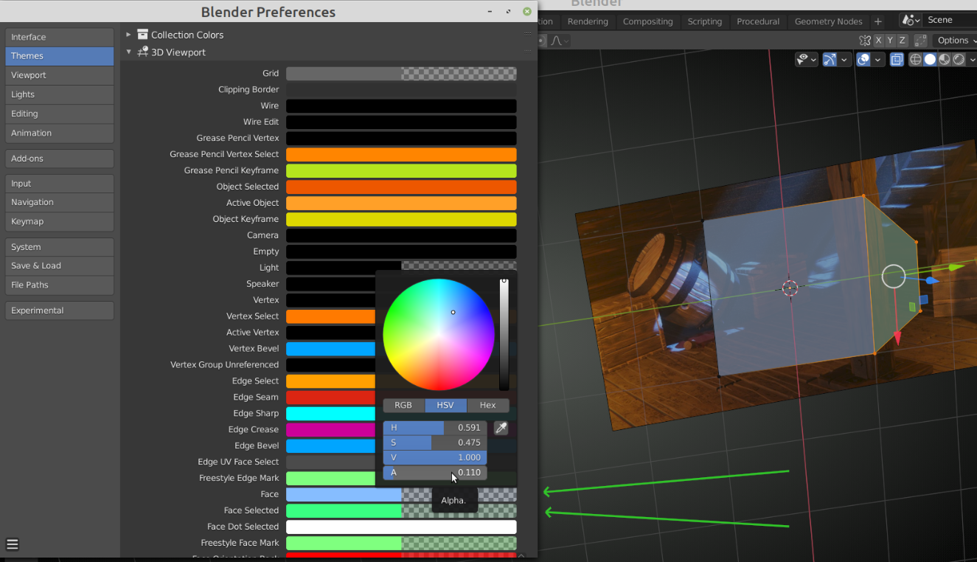Click the viewport object visibility eye icon
977x562 pixels.
coord(803,60)
